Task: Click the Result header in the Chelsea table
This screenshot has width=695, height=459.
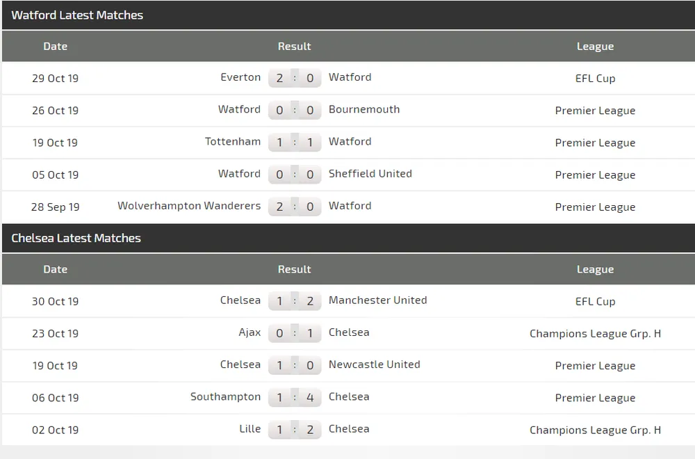Action: (x=295, y=269)
